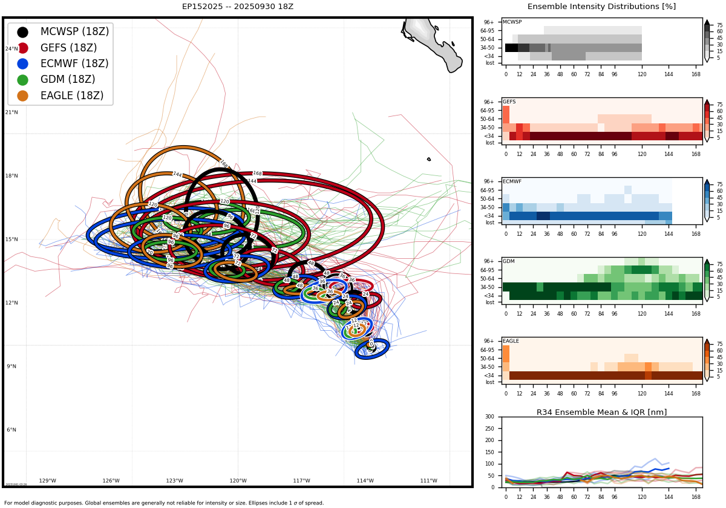The width and height of the screenshot is (726, 508).
Task: Click the 150 tick on R34 chart
Action: [x=489, y=452]
